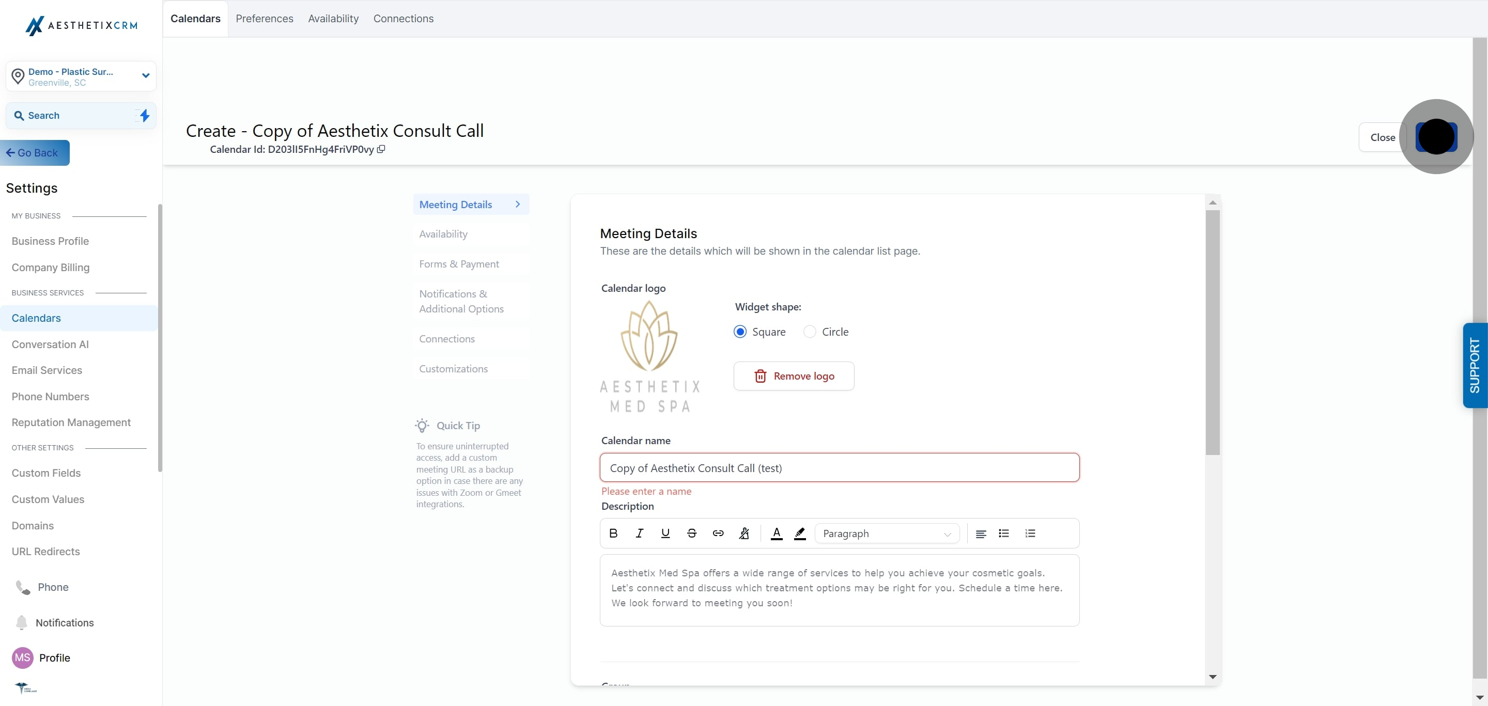Open the Paragraph style dropdown

tap(887, 534)
